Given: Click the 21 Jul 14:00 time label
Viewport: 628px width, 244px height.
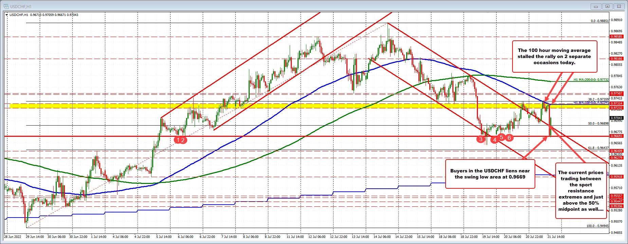Looking at the screenshot, I should click(x=556, y=237).
